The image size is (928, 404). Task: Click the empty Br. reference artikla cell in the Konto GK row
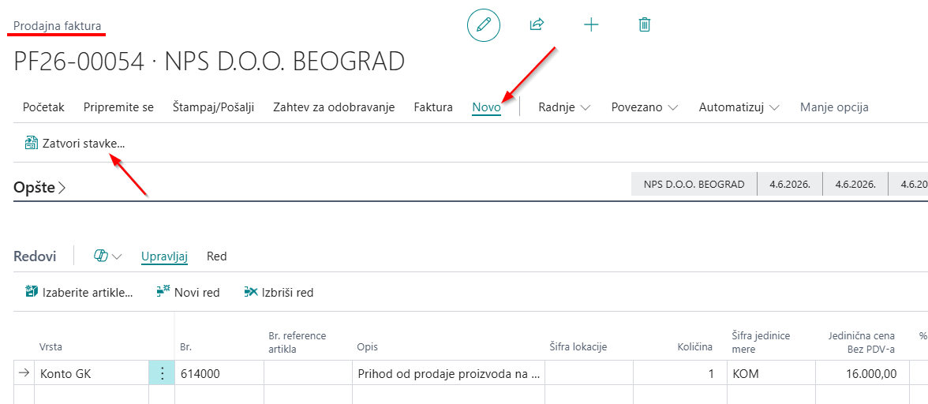point(309,373)
